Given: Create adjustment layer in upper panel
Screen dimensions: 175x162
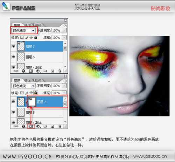Looking at the screenshot, I should [38, 71].
